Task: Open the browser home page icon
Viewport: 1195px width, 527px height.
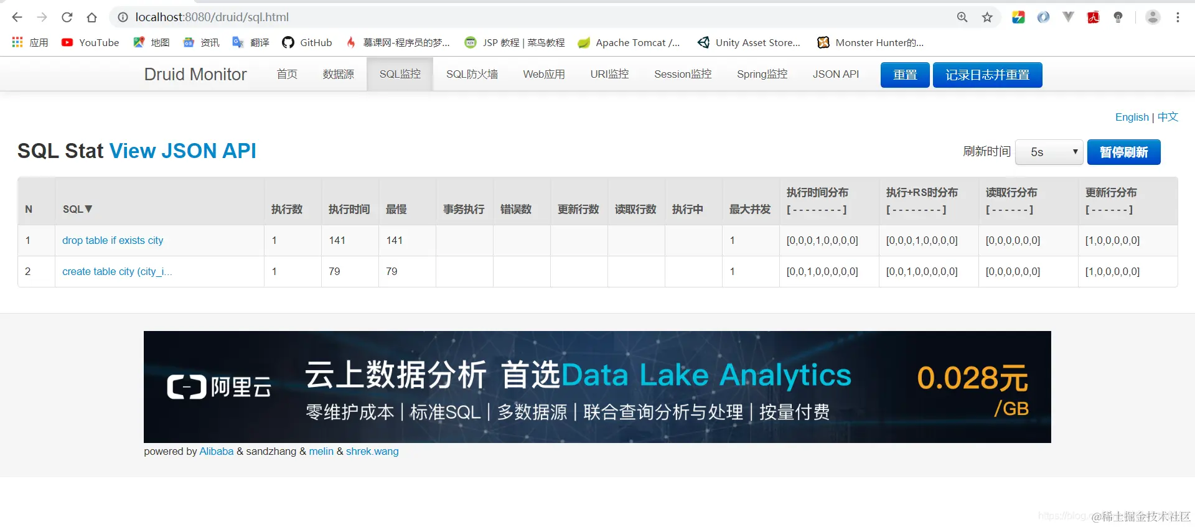Action: [92, 17]
